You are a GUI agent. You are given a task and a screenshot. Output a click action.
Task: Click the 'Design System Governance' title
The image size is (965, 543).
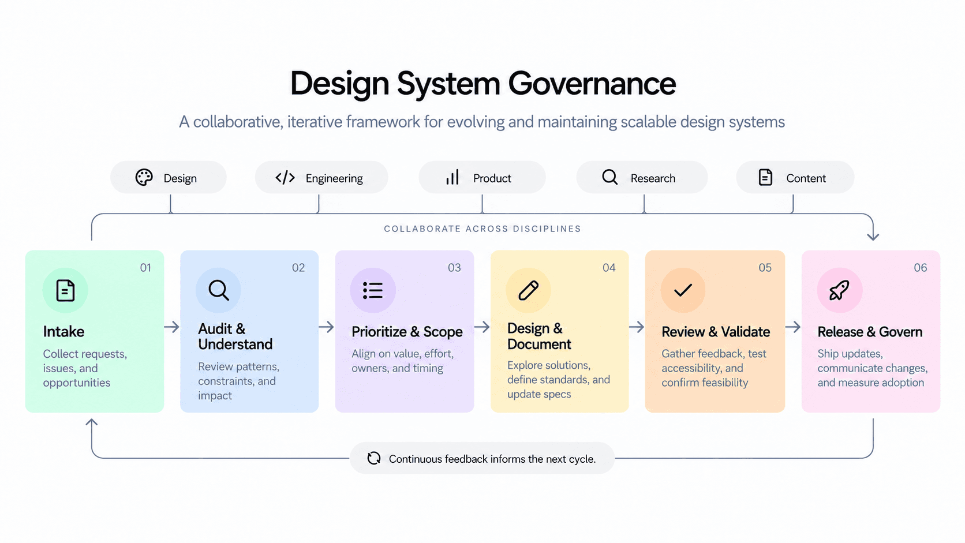(x=482, y=83)
